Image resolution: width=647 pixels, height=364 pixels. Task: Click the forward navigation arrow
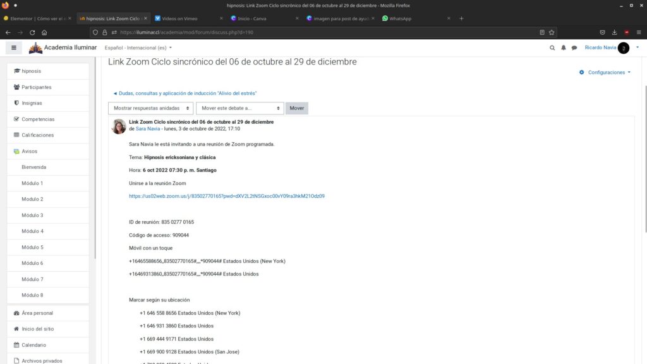20,32
